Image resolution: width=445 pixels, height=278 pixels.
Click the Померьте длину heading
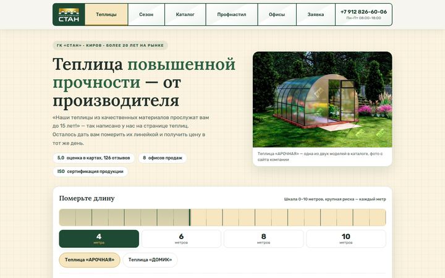(x=87, y=198)
